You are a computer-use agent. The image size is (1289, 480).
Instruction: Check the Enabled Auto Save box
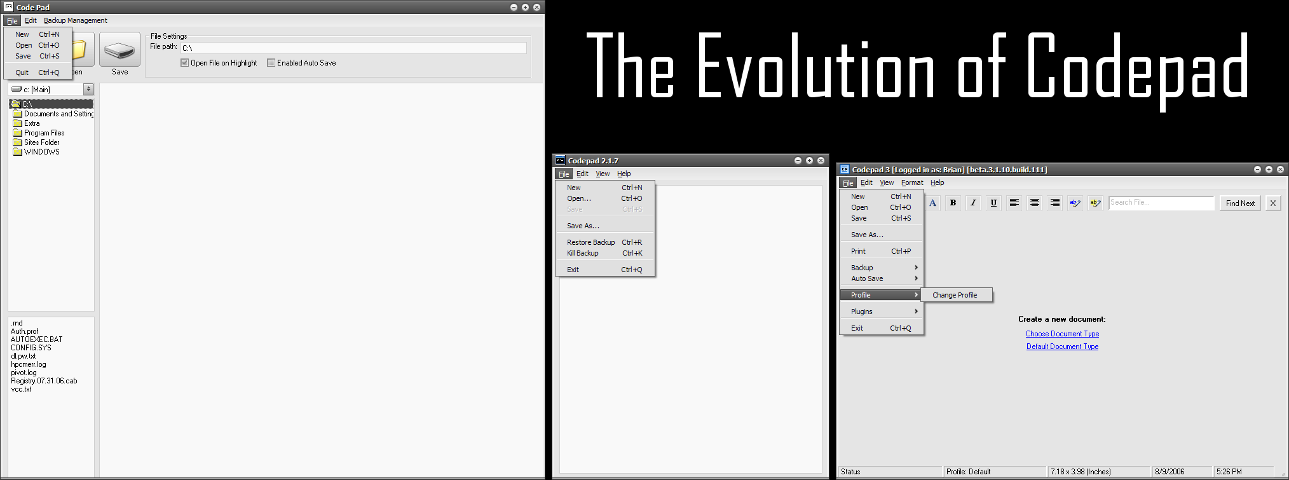click(271, 63)
